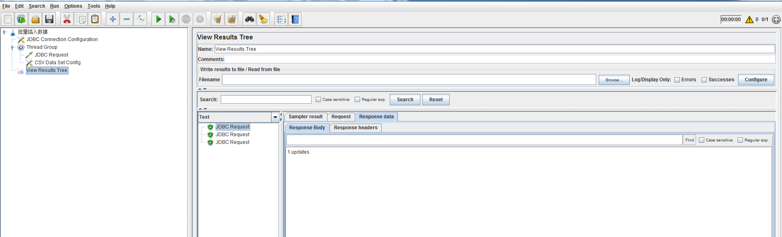Open the Help menu

coord(110,6)
